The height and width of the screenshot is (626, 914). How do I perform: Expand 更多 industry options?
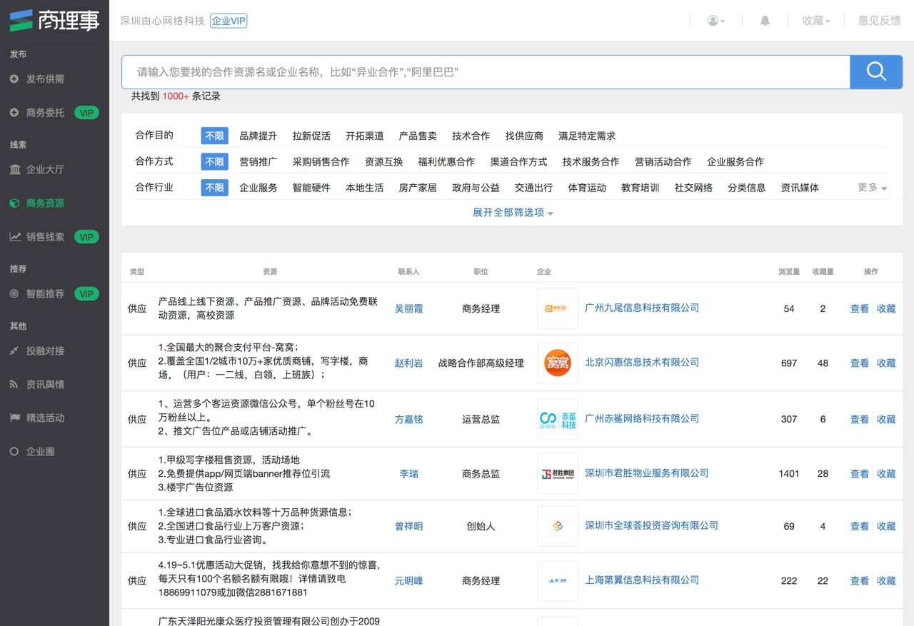click(872, 187)
